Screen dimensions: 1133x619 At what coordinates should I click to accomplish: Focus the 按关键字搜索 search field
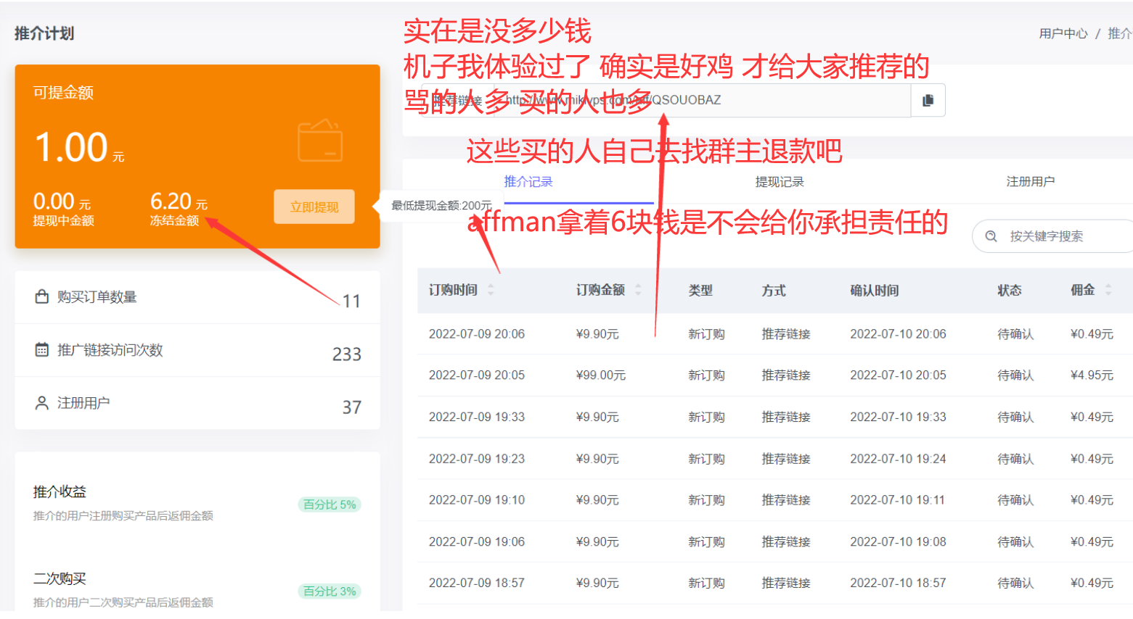[1052, 236]
